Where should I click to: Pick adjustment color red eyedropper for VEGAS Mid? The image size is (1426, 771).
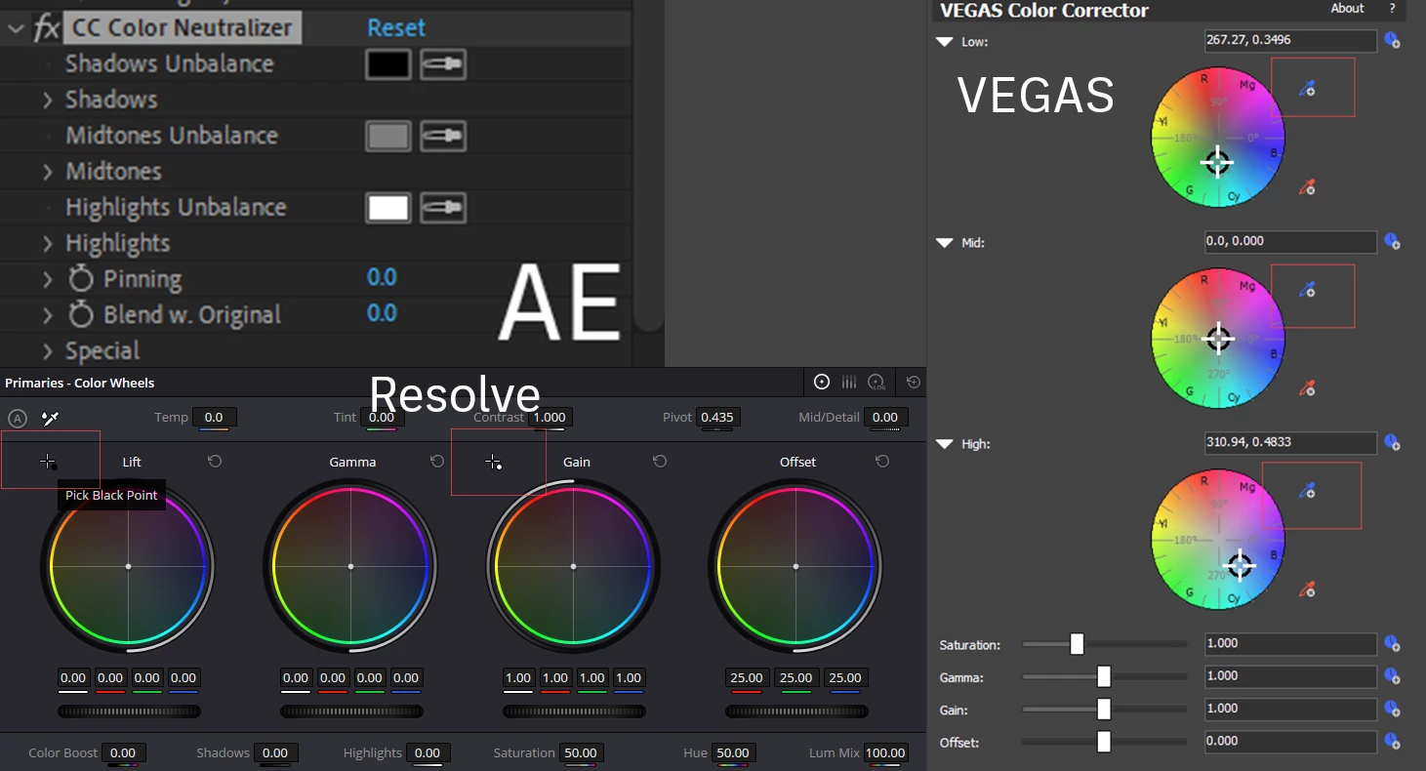point(1308,387)
